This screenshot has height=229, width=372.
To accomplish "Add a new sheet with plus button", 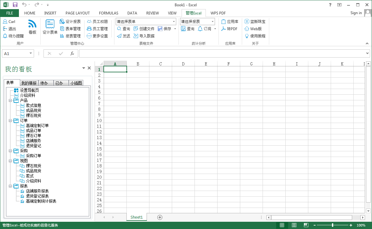I will click(160, 217).
